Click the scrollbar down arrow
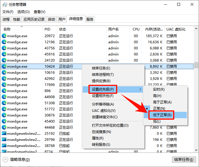This screenshot has height=167, width=199. pos(196,150)
